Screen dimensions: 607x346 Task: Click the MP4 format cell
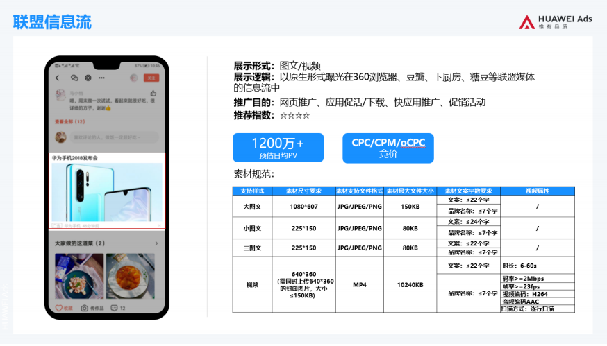[x=360, y=284]
